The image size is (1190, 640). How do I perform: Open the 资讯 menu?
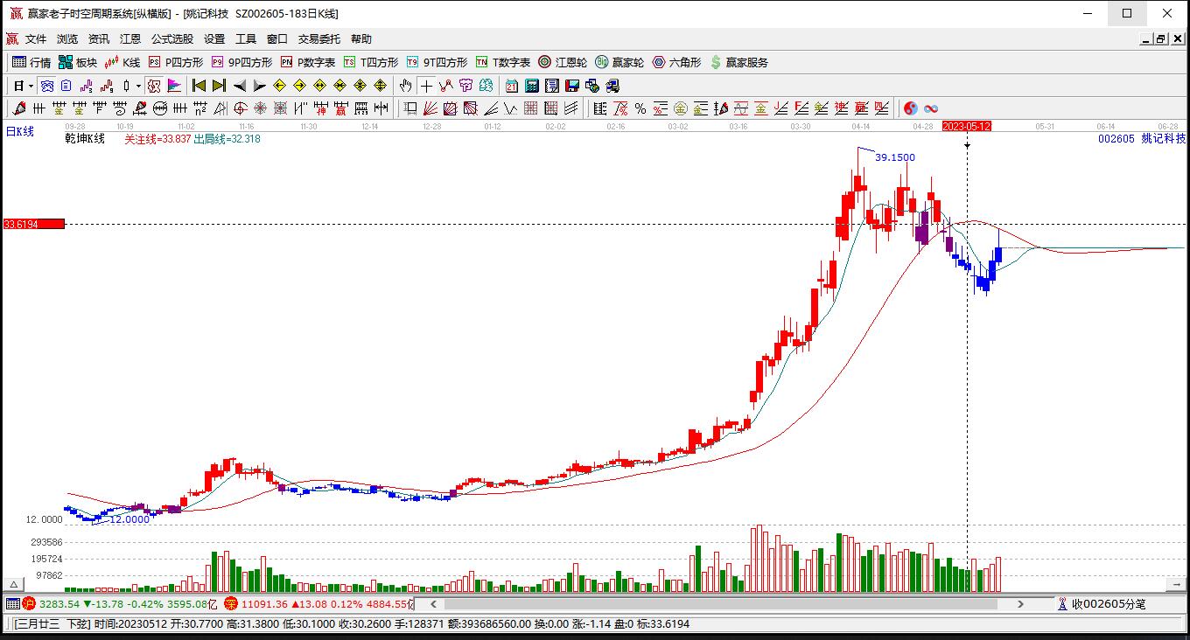pos(99,38)
